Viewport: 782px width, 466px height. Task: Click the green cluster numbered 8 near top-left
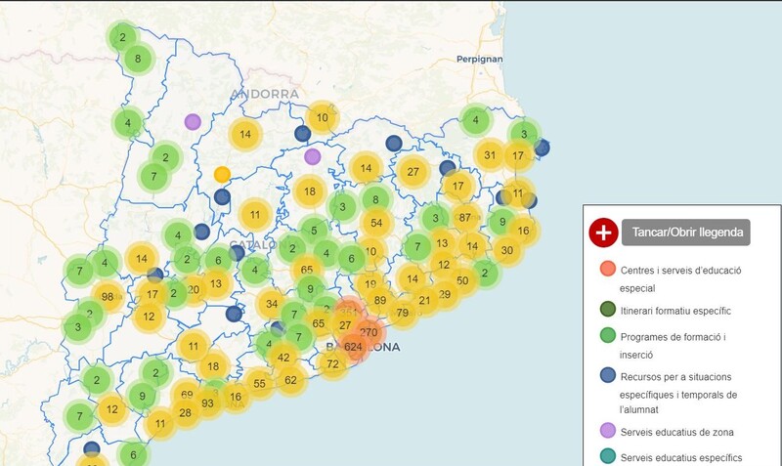[x=138, y=59]
